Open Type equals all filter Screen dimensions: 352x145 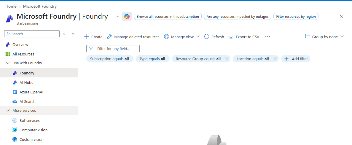click(x=152, y=59)
